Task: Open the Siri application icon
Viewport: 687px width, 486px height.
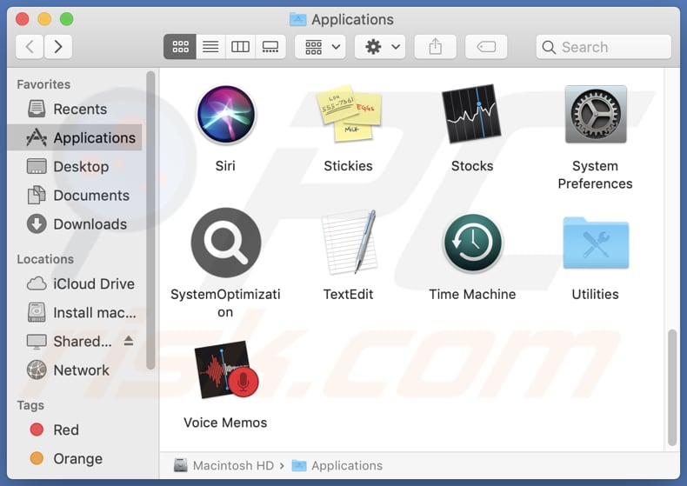Action: (225, 115)
